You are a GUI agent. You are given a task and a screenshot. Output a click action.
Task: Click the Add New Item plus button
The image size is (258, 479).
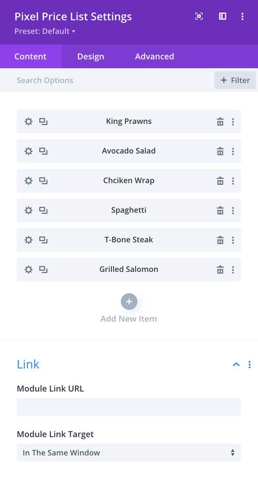click(129, 301)
